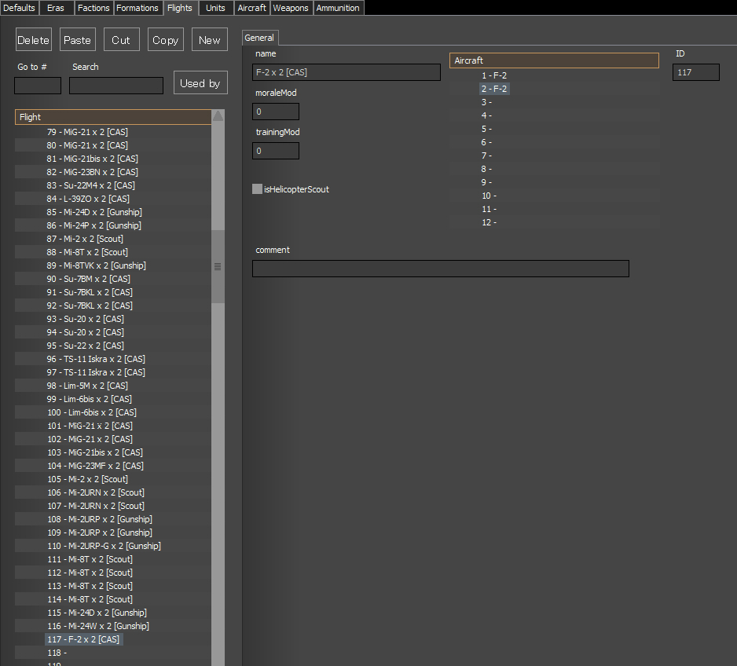Select flight 86 - Mi-24P x 2 [Gunship]
This screenshot has width=737, height=666.
[93, 225]
